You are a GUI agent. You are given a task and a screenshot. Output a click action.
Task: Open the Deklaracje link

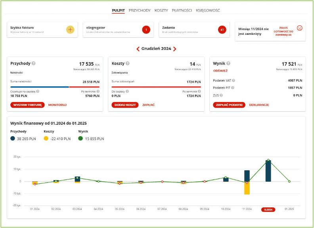(259, 105)
